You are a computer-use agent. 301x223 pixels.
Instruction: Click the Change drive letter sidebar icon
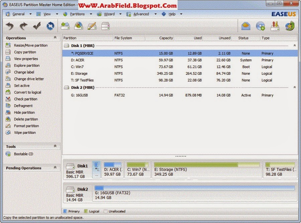(8, 79)
